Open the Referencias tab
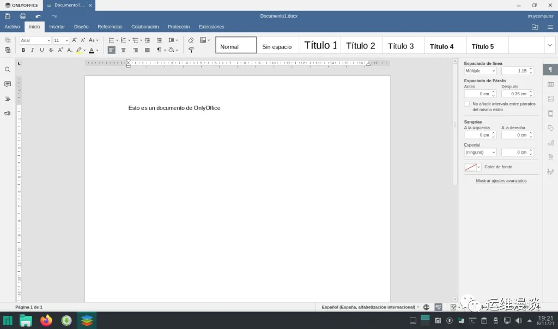This screenshot has width=558, height=329. point(110,27)
